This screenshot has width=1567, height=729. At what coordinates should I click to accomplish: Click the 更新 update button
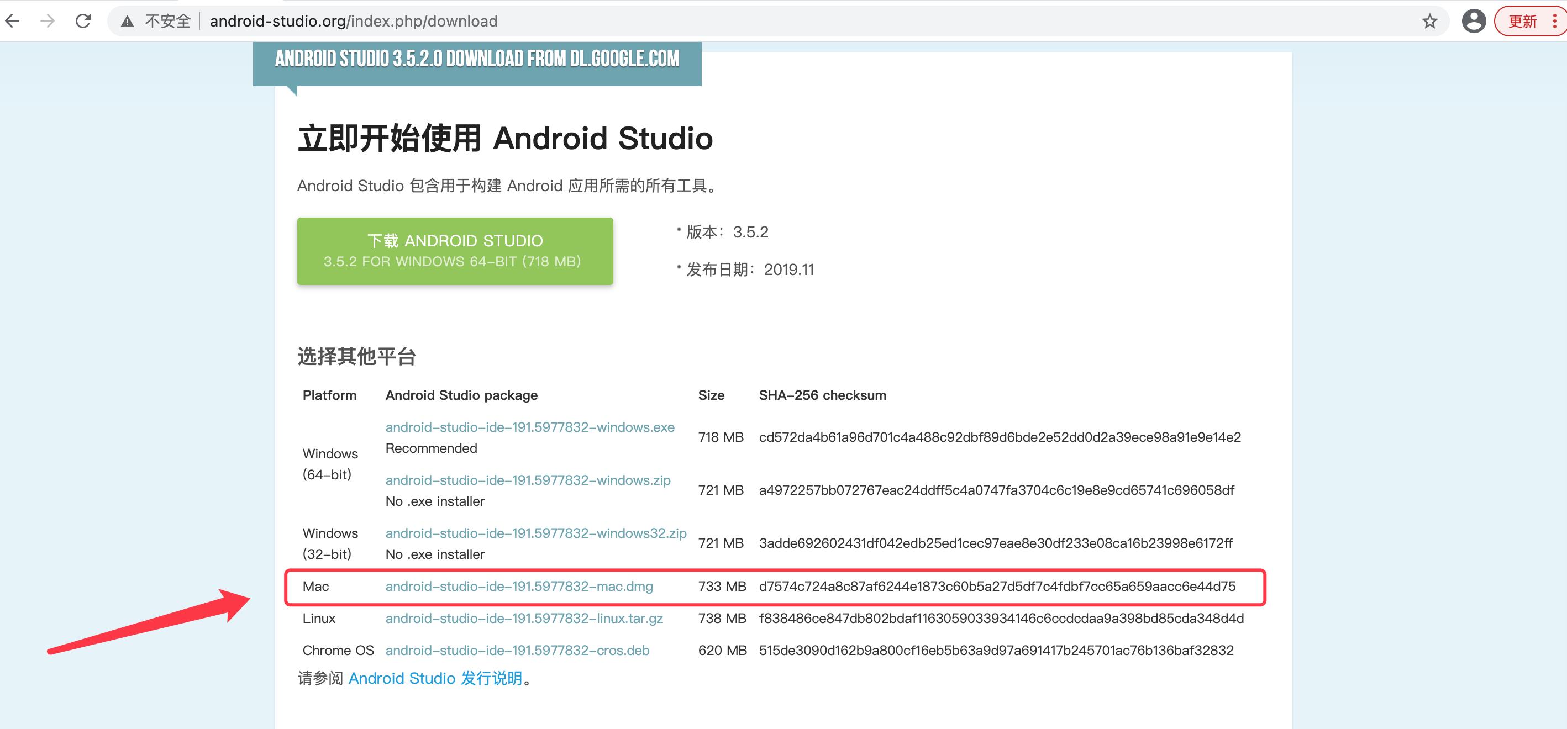(1522, 22)
